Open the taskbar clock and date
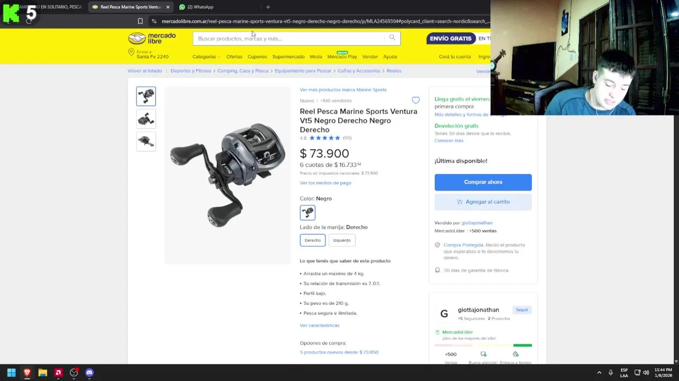 pyautogui.click(x=663, y=373)
